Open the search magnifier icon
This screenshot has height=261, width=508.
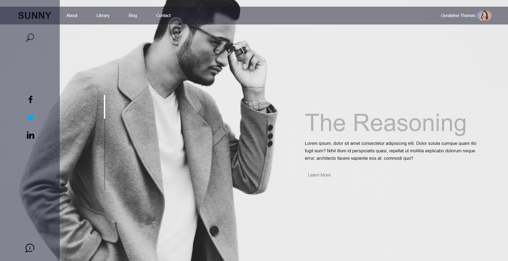[30, 38]
